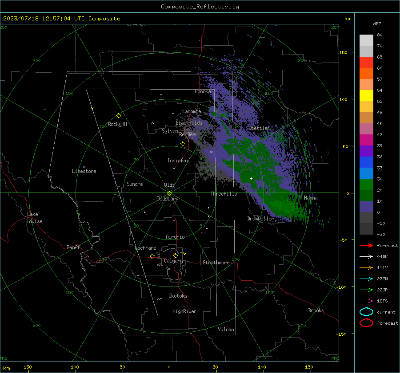Select the Sylvan label
Viewport: 400px width, 373px height.
click(170, 131)
